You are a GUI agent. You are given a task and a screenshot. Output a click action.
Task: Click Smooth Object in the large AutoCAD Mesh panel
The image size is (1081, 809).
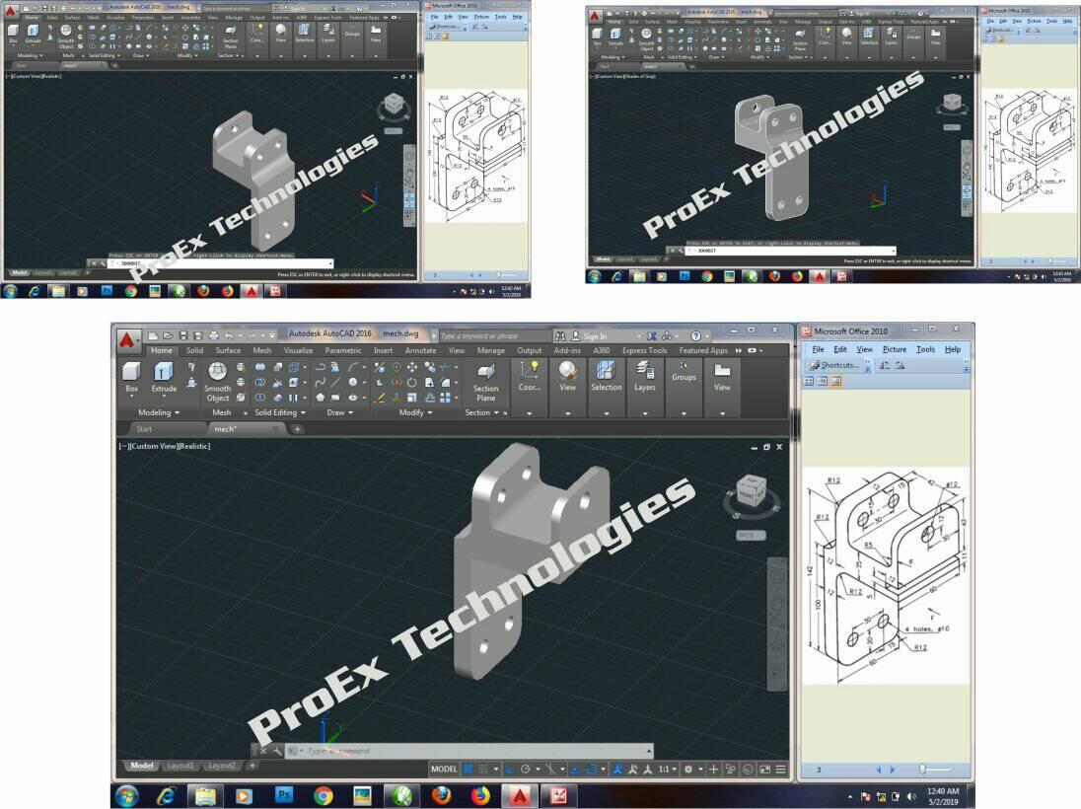(x=217, y=382)
